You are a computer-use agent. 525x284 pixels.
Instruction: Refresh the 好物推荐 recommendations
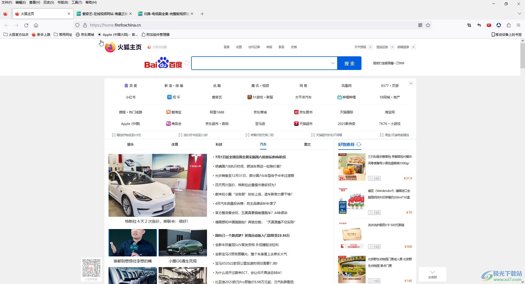[359, 144]
